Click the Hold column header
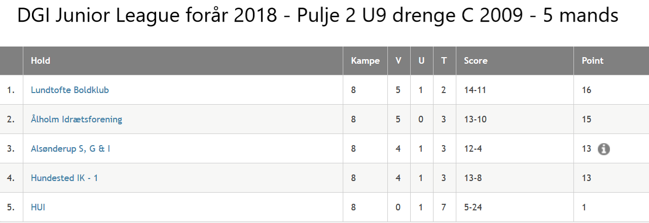Screen dimensions: 649x223 click(41, 61)
